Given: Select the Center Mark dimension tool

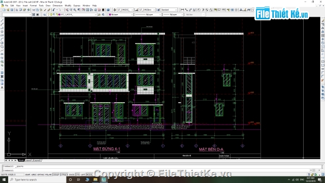Looking at the screenshot, I should click(x=236, y=10).
